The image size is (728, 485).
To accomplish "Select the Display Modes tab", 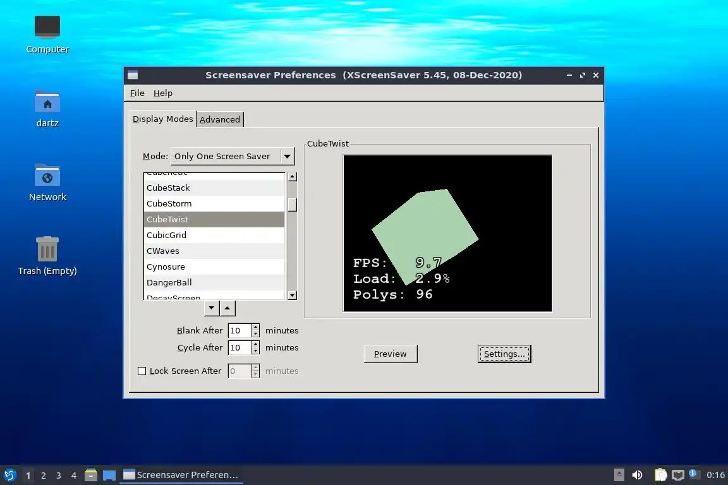I will click(x=162, y=119).
